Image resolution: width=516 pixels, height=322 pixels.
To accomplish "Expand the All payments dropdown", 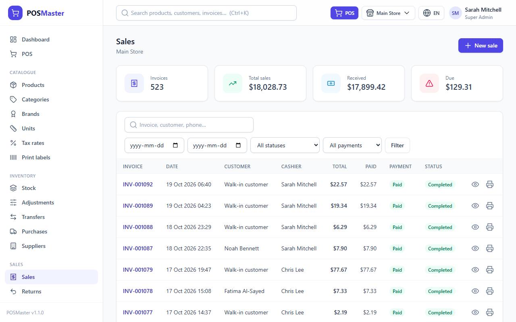I will tap(352, 145).
